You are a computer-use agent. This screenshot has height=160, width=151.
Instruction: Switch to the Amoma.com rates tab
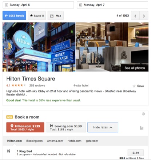(55, 141)
